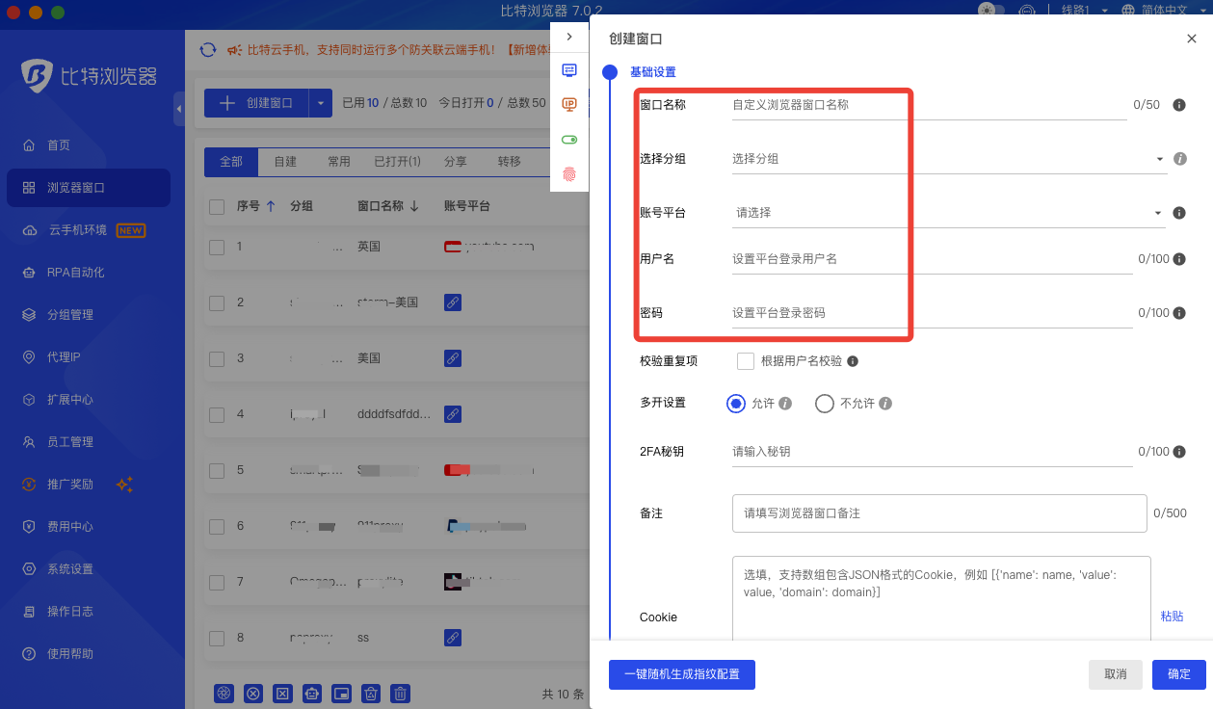The height and width of the screenshot is (709, 1213).
Task: Click the picture-in-picture window icon at bottom
Action: (342, 693)
